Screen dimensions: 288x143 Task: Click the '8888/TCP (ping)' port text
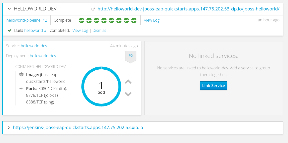click(x=40, y=102)
